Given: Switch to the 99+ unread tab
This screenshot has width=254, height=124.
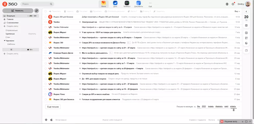Looking at the screenshot, I should click(30, 49).
